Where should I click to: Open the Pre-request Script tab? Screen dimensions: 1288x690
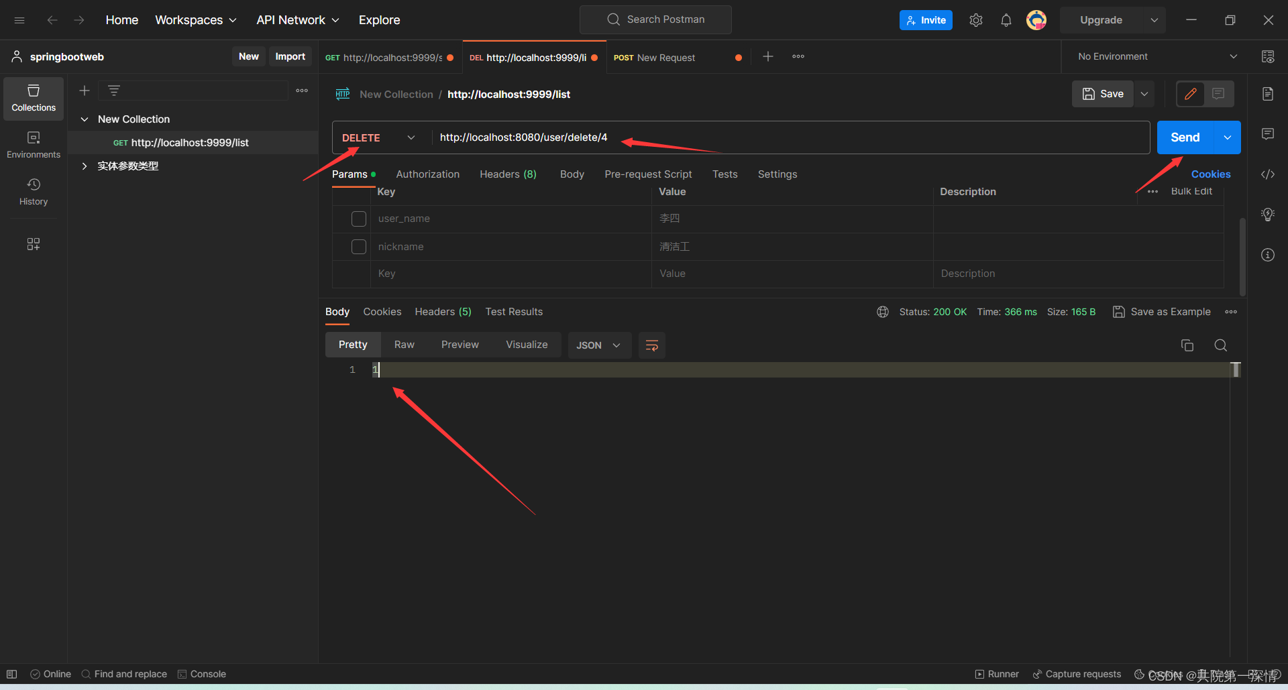click(x=648, y=174)
